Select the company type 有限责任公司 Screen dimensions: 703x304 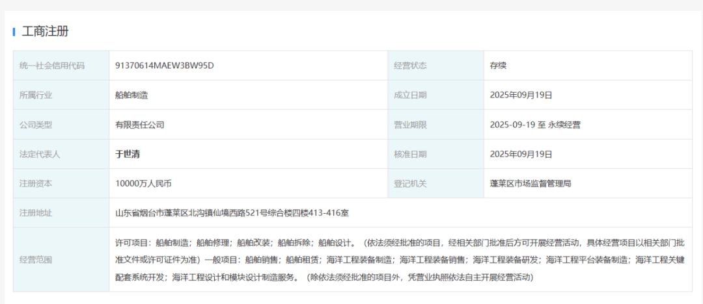tap(139, 125)
